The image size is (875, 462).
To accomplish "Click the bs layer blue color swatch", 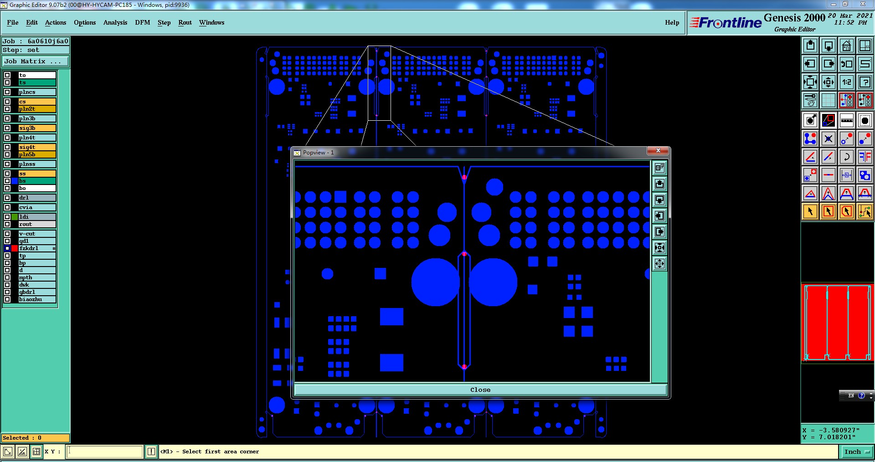I will coord(15,181).
